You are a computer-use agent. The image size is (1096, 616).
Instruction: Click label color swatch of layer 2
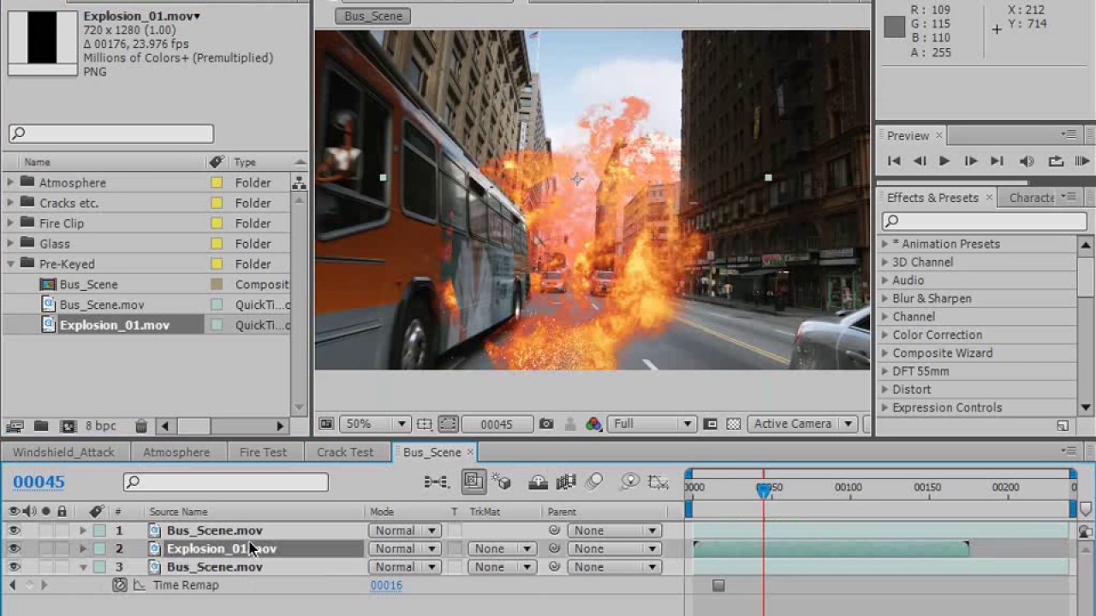pyautogui.click(x=100, y=548)
